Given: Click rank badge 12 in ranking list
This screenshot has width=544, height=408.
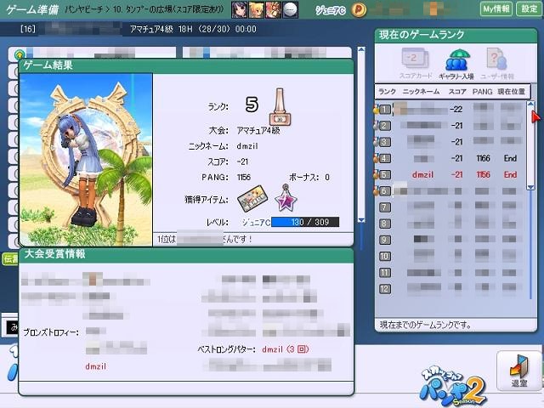Looking at the screenshot, I should pyautogui.click(x=385, y=289).
